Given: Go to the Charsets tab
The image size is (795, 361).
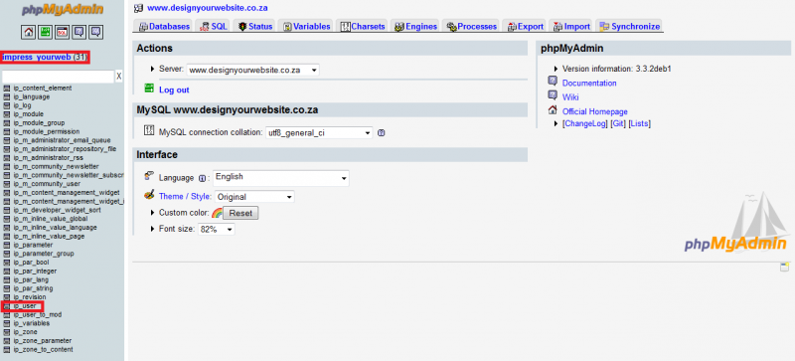Looking at the screenshot, I should point(363,27).
